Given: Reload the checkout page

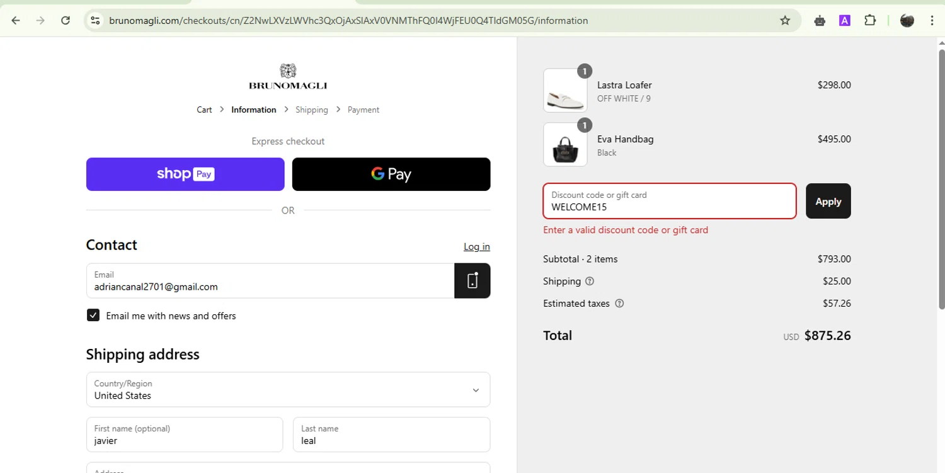Looking at the screenshot, I should click(66, 20).
